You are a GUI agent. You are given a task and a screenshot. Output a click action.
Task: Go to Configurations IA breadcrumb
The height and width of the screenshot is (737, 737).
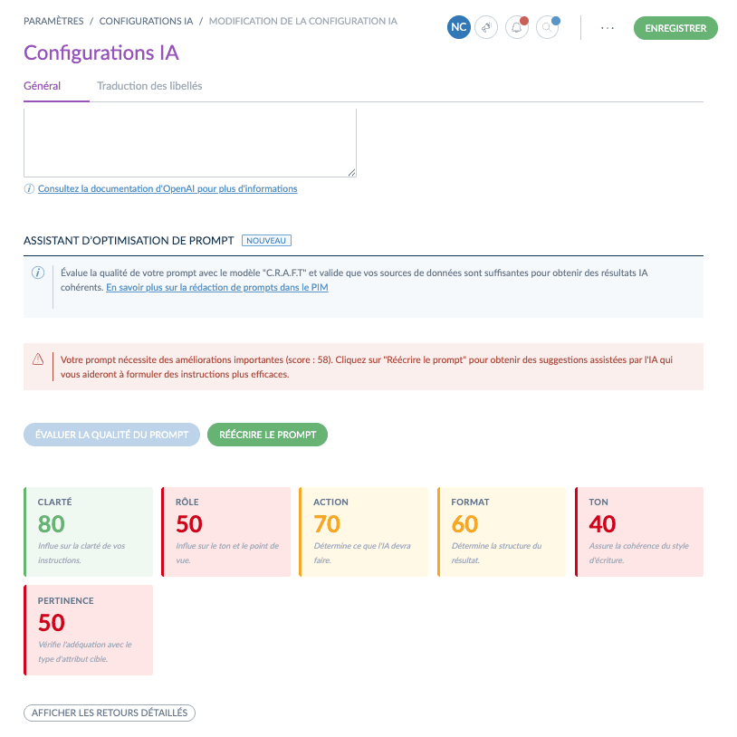tap(145, 21)
